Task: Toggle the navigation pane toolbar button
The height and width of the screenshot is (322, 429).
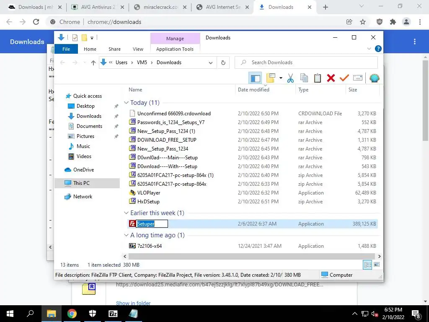Action: (255, 78)
